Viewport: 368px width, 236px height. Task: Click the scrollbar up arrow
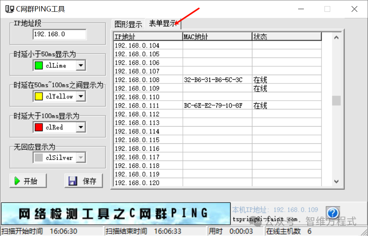pyautogui.click(x=336, y=37)
